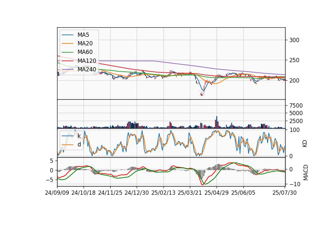Click the 25/02/13 date label
The width and height of the screenshot is (317, 227).
pos(163,193)
